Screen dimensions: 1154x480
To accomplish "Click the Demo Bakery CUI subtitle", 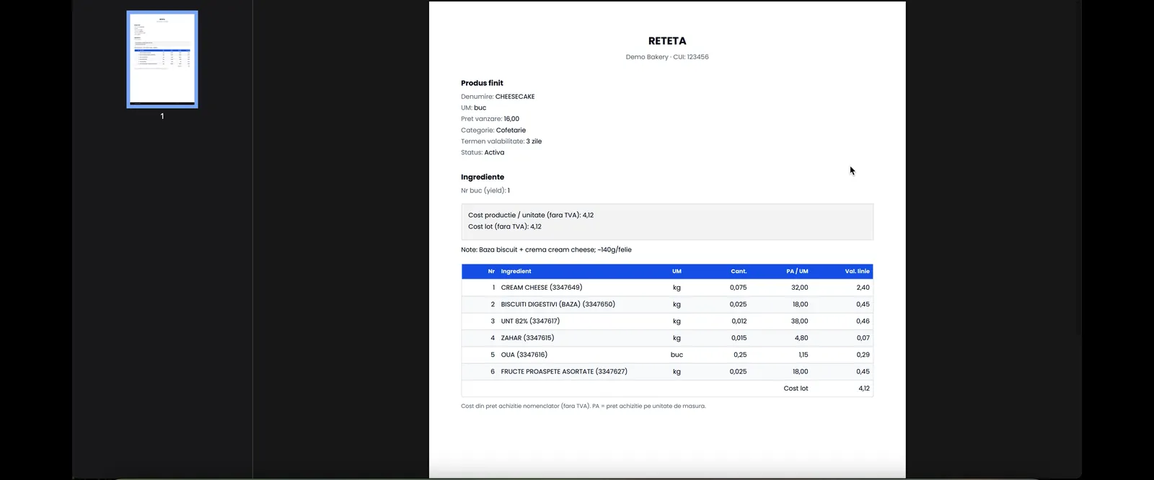I will (667, 57).
